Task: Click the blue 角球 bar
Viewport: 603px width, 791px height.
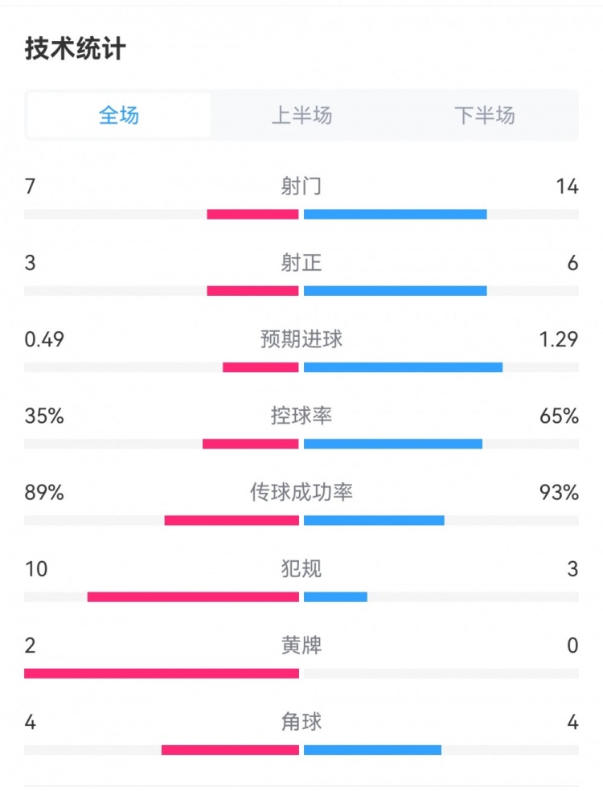Action: pyautogui.click(x=372, y=750)
